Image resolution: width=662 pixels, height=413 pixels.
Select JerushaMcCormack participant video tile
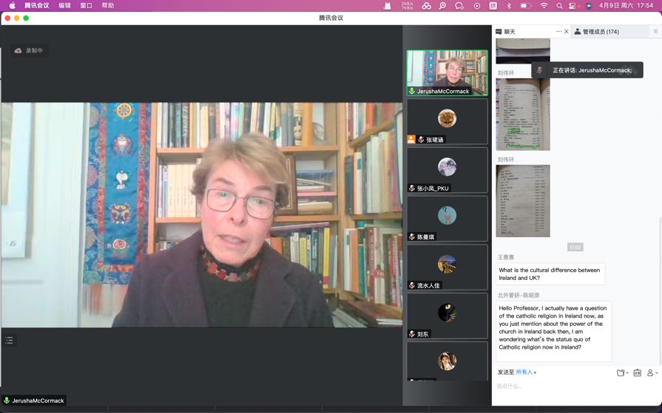[447, 72]
